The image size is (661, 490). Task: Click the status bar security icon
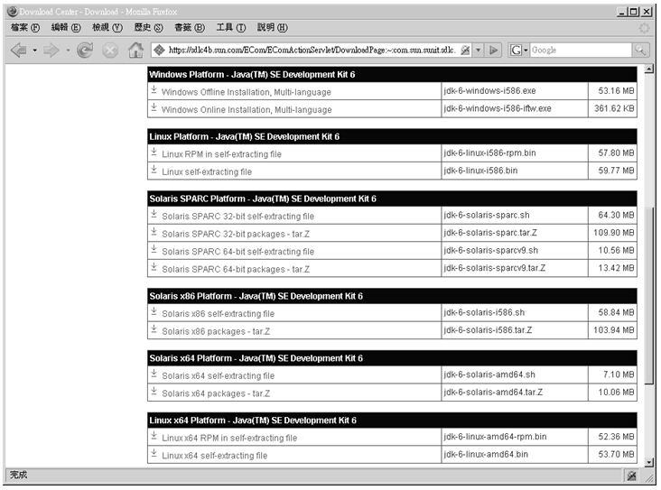[631, 476]
